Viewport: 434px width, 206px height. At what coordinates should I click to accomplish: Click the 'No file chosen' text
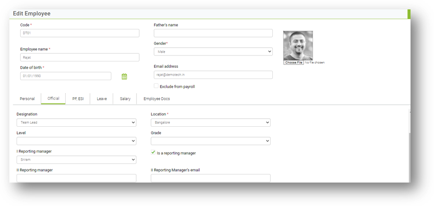pos(315,63)
